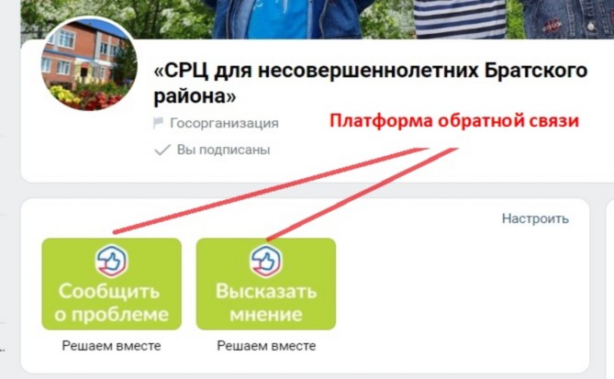Open the Высказать мнение green tile

tap(266, 284)
